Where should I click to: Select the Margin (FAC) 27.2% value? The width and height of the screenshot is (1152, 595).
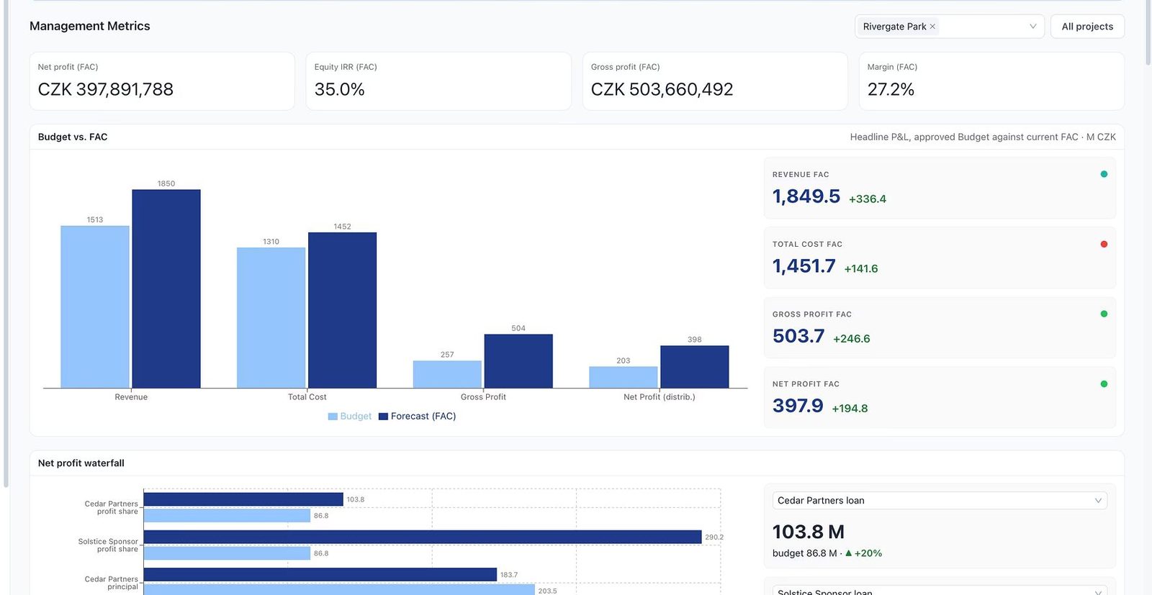click(x=891, y=89)
